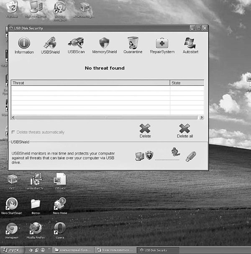Click the State column header
The image size is (251, 254).
187,83
